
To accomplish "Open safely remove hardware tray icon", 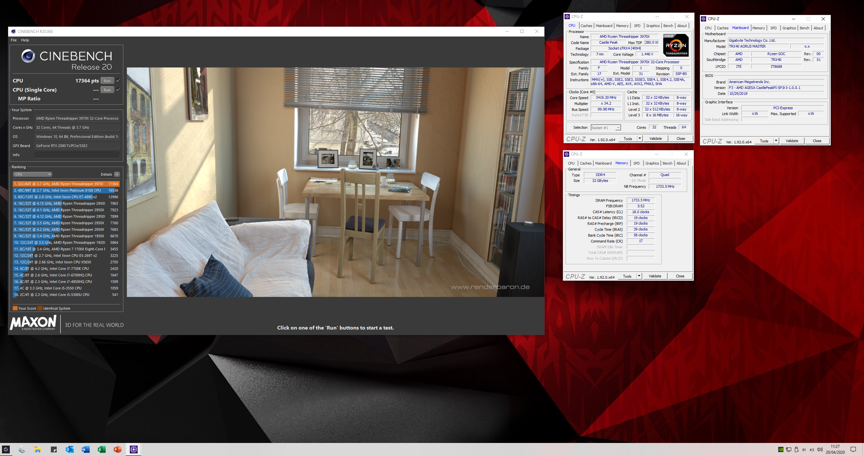I will pos(796,449).
